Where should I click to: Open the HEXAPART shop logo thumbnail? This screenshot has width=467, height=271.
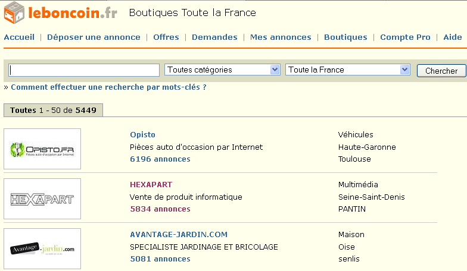[x=42, y=199]
